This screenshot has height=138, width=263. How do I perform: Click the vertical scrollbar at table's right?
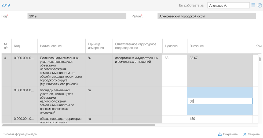(260, 59)
